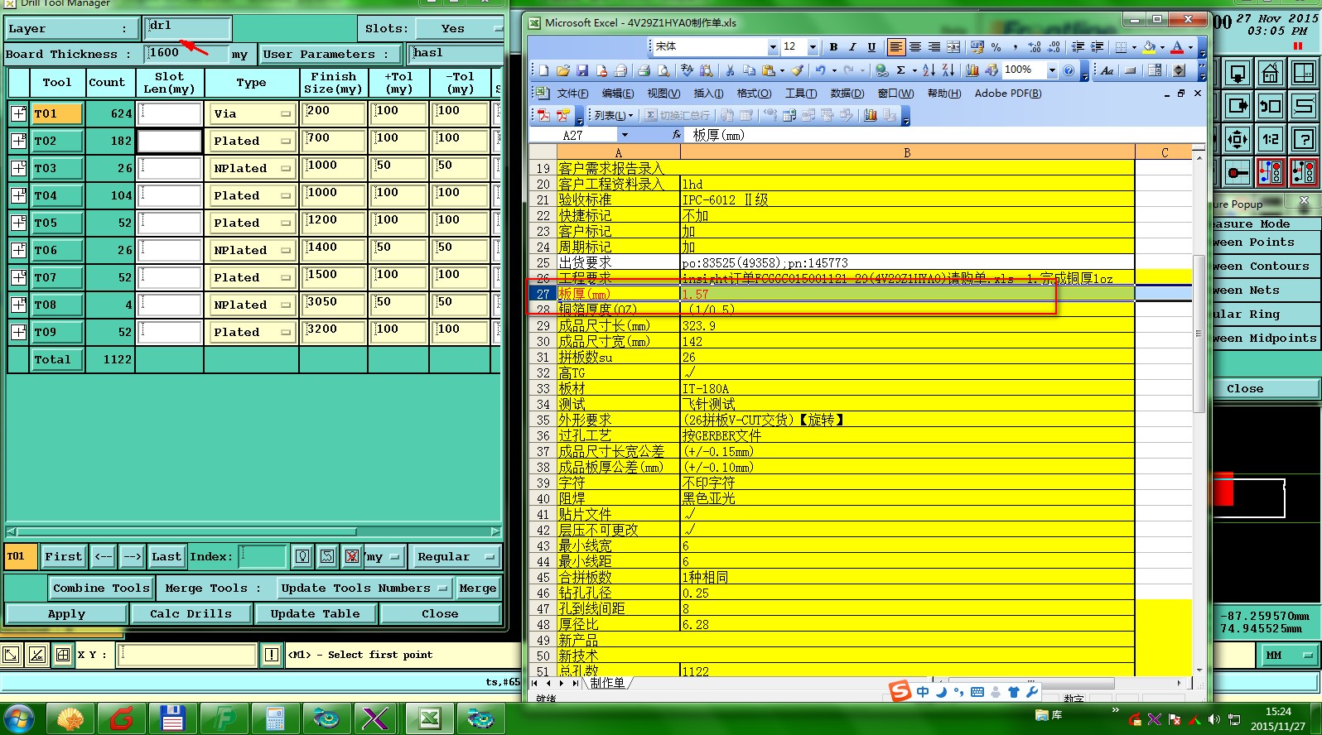Toggle the plus box for tool T09
Screen dimensions: 1322x735
[18, 332]
